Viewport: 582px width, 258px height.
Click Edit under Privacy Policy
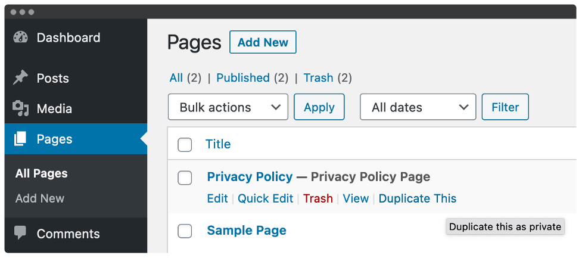217,198
